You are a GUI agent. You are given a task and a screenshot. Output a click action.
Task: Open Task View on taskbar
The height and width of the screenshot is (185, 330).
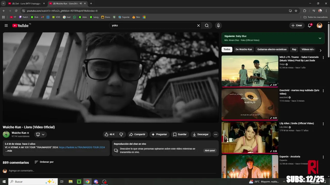tap(62, 182)
